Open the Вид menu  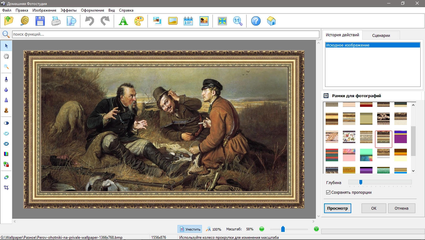click(112, 10)
